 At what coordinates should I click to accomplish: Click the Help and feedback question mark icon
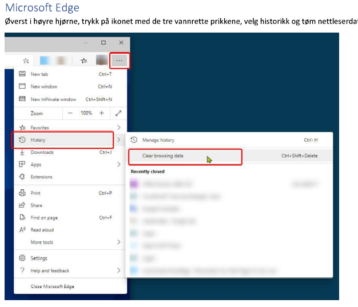(22, 270)
